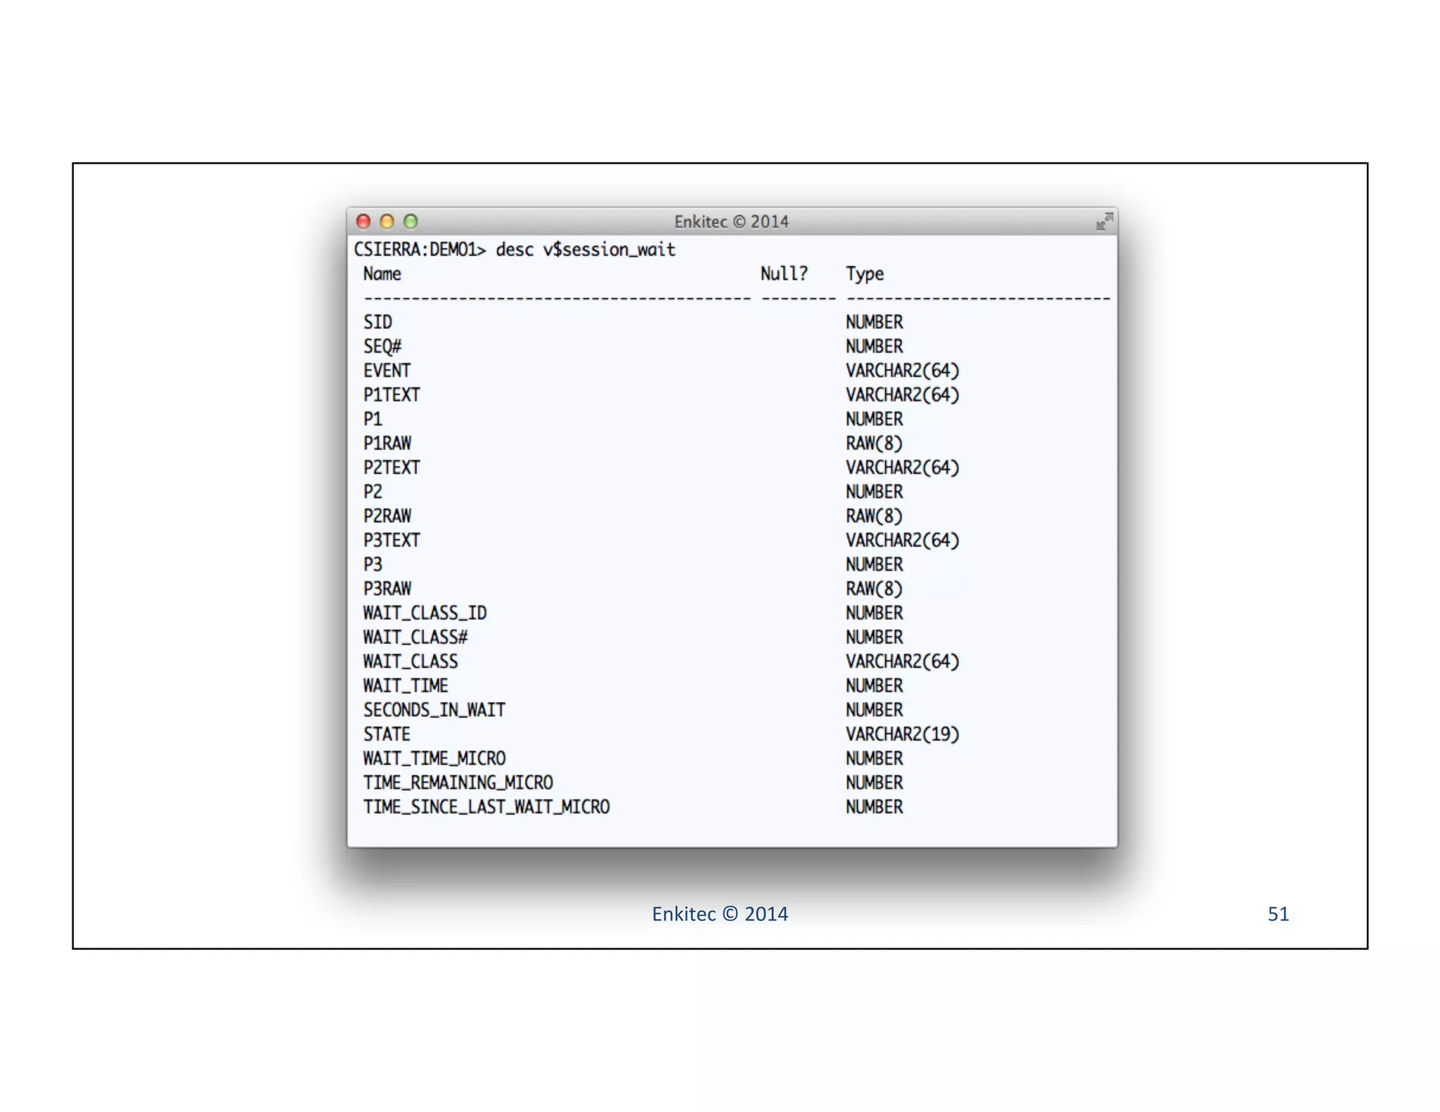Click the yellow minimize window button
This screenshot has height=1112, width=1440.
pyautogui.click(x=387, y=222)
